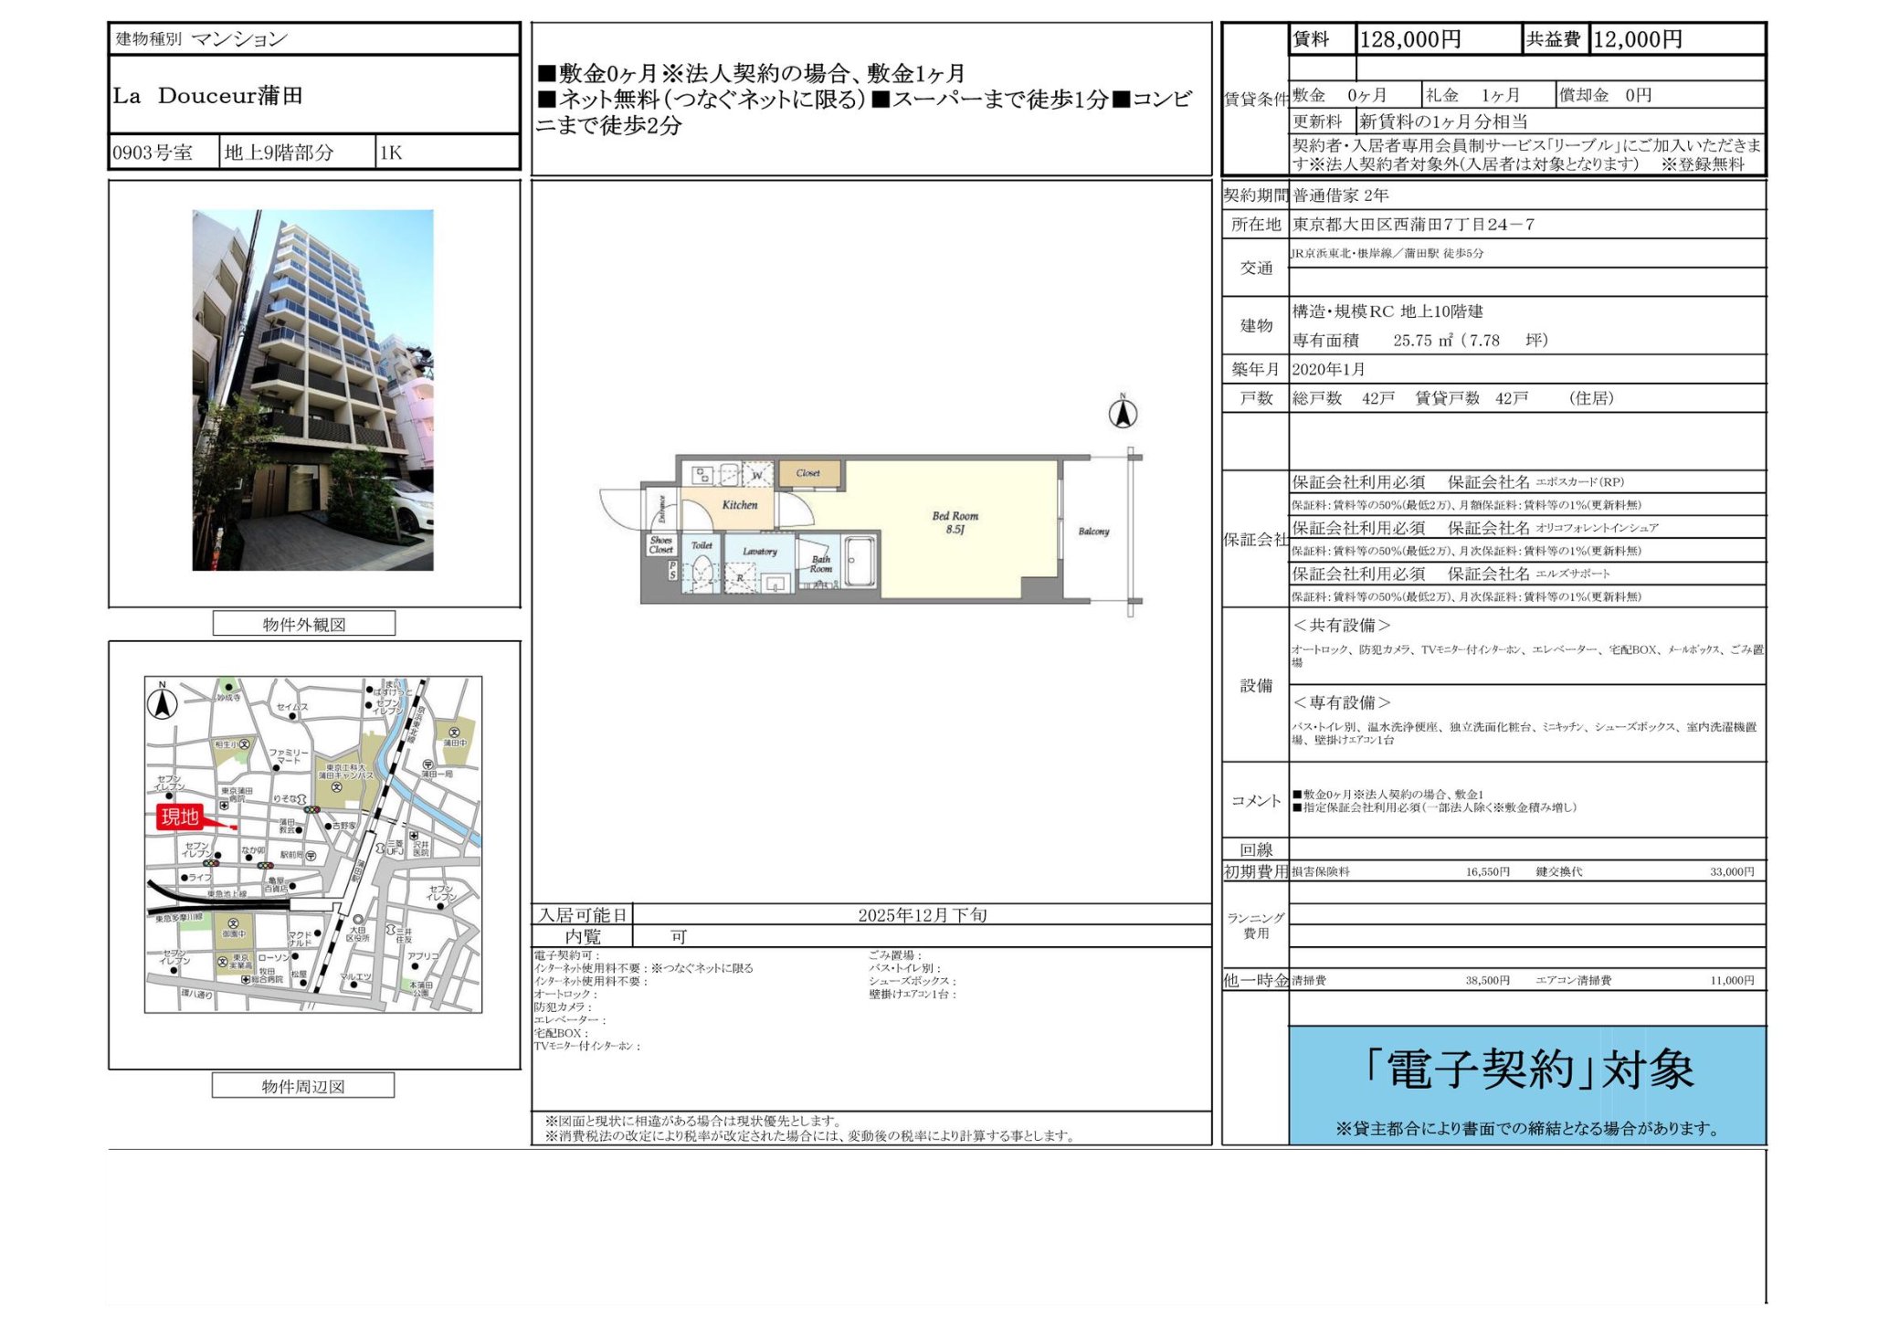
Task: Click the Closet area in floor plan
Action: point(808,473)
